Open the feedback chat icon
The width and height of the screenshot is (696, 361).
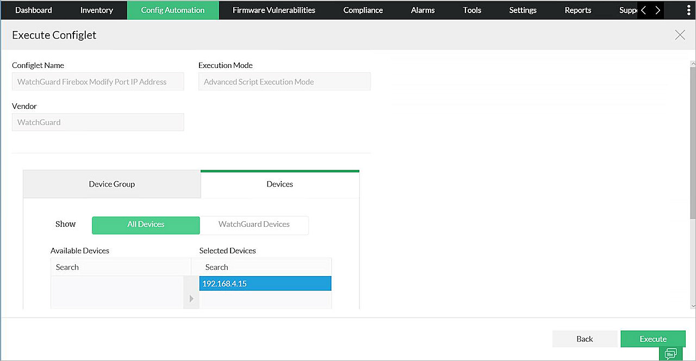coord(670,353)
